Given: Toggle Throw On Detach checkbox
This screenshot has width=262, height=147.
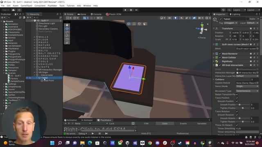Looking at the screenshot, I should (237, 125).
